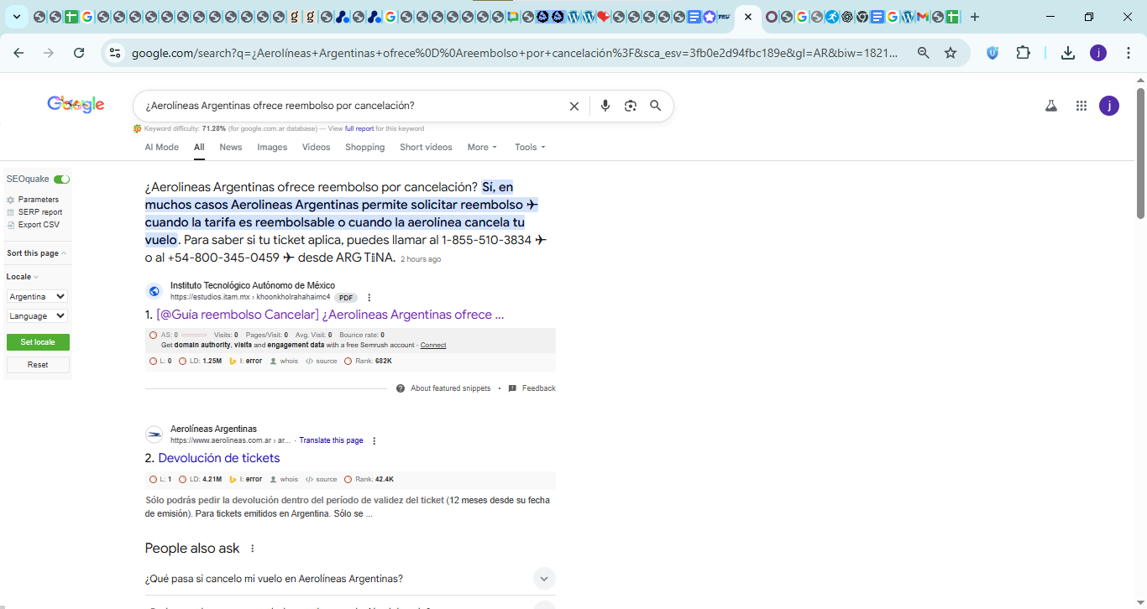Switch to the Images tab

[272, 148]
